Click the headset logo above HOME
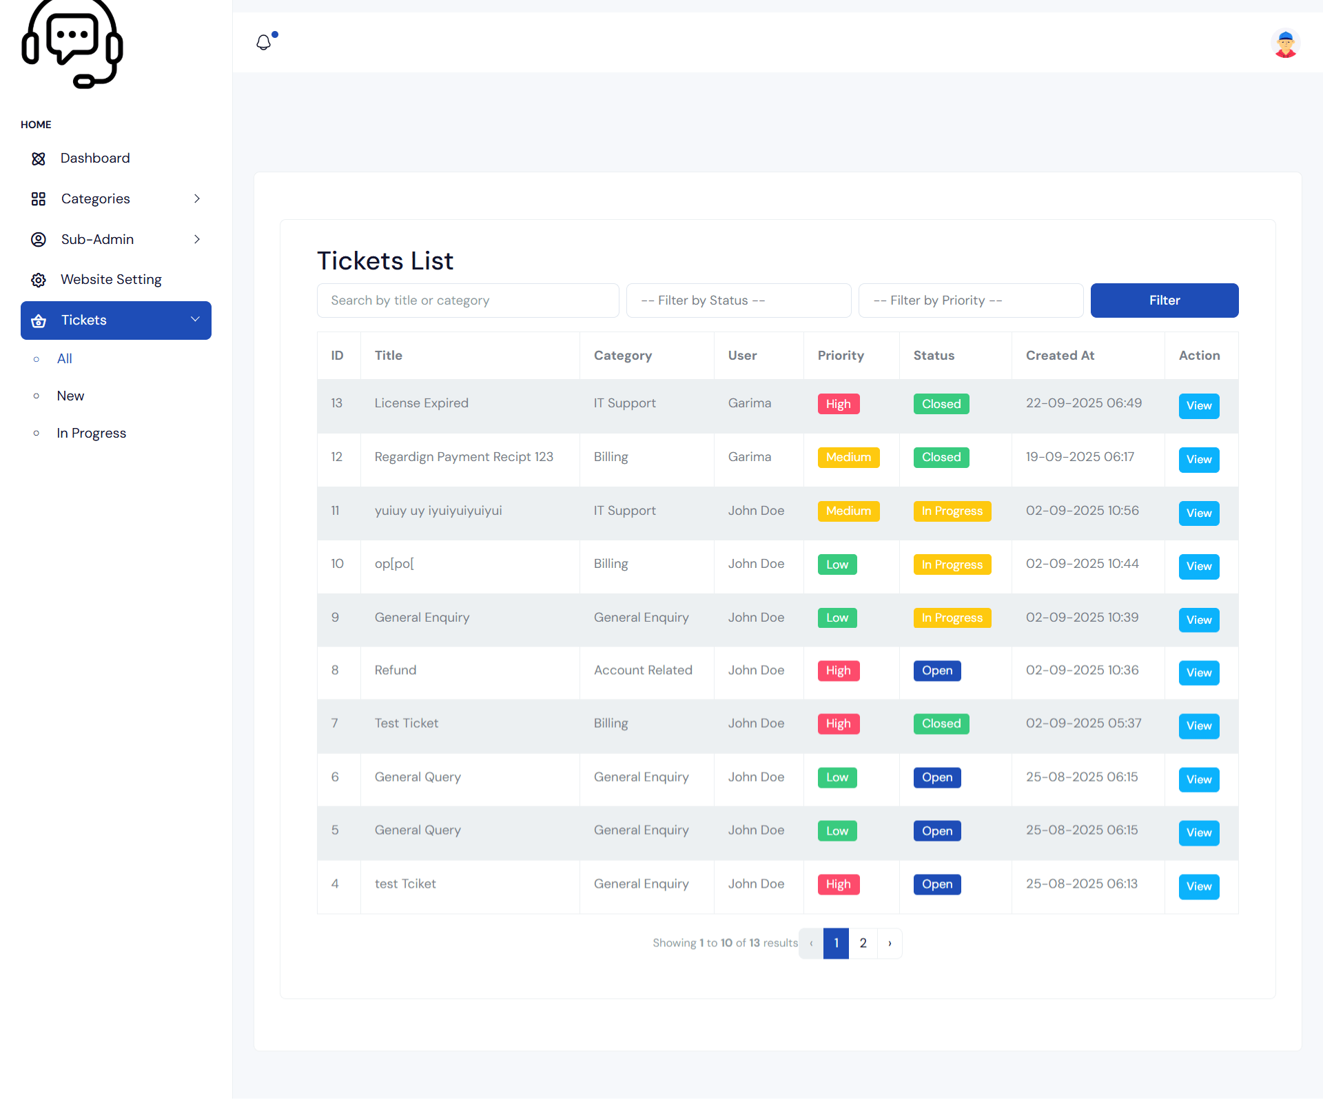Viewport: 1323px width, 1100px height. 72,44
